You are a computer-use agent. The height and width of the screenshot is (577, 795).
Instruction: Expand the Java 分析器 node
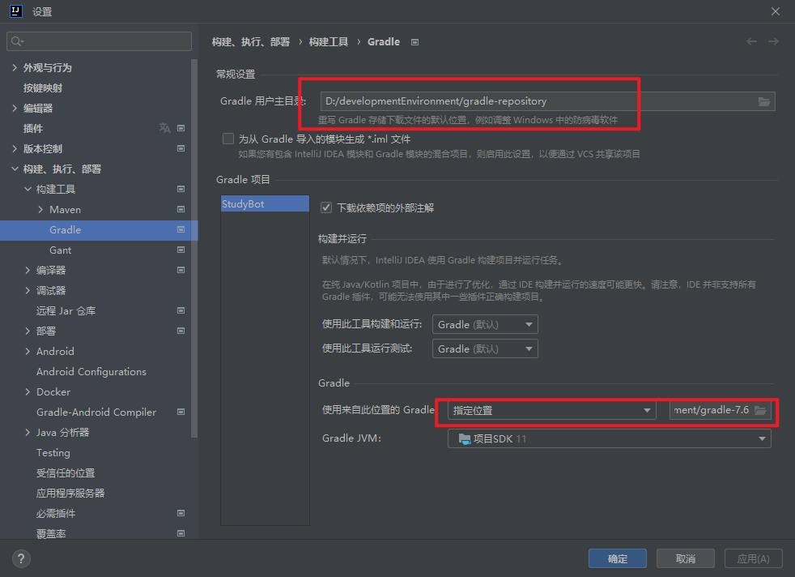point(28,433)
